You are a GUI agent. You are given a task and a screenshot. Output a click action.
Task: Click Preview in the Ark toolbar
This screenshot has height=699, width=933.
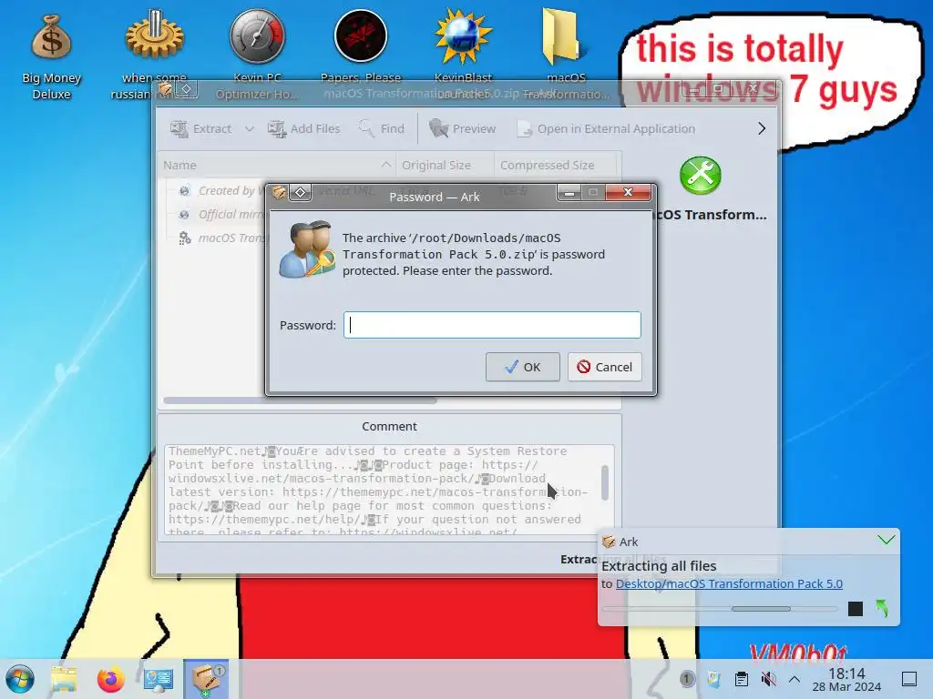click(462, 128)
